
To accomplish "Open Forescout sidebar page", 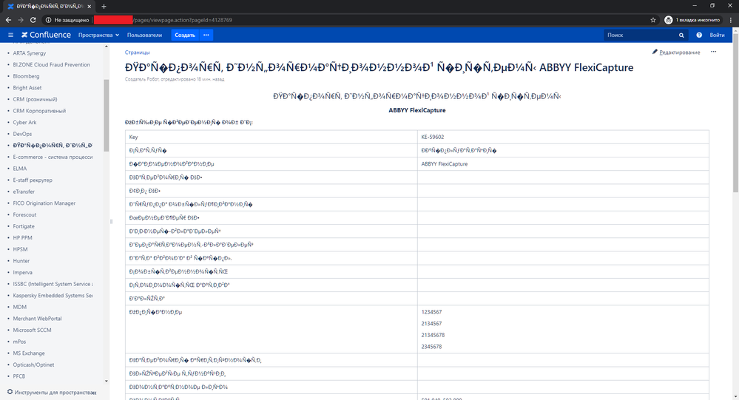I will tap(24, 215).
